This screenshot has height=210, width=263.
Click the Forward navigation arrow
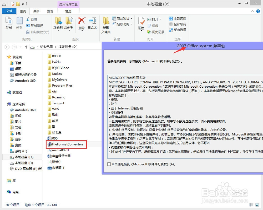click(14, 47)
